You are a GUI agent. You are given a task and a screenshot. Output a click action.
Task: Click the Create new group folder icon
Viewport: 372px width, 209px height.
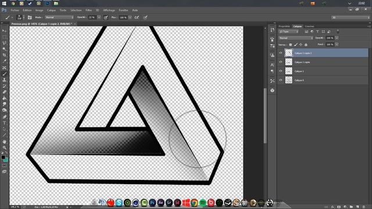click(351, 207)
